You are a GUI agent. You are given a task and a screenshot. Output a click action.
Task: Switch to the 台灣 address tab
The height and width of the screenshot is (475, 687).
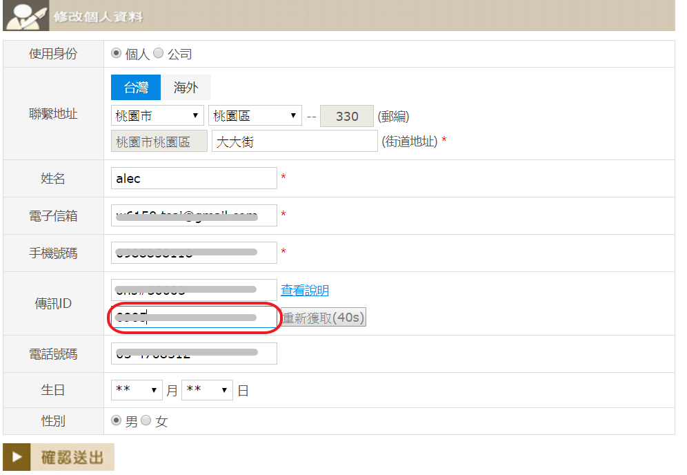pos(136,88)
